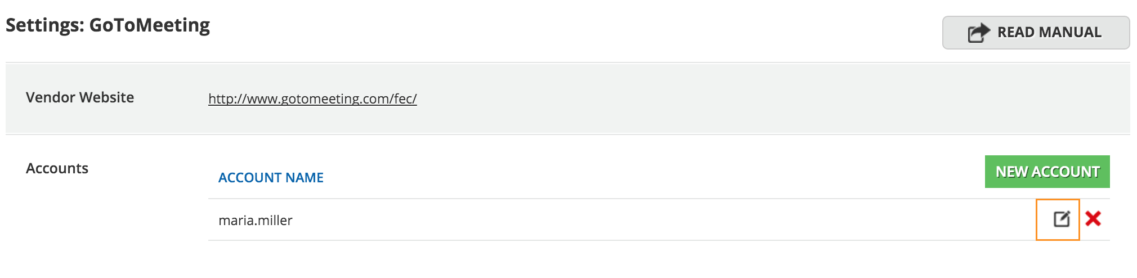Edit the maria.miller account
Image resolution: width=1137 pixels, height=278 pixels.
1061,219
